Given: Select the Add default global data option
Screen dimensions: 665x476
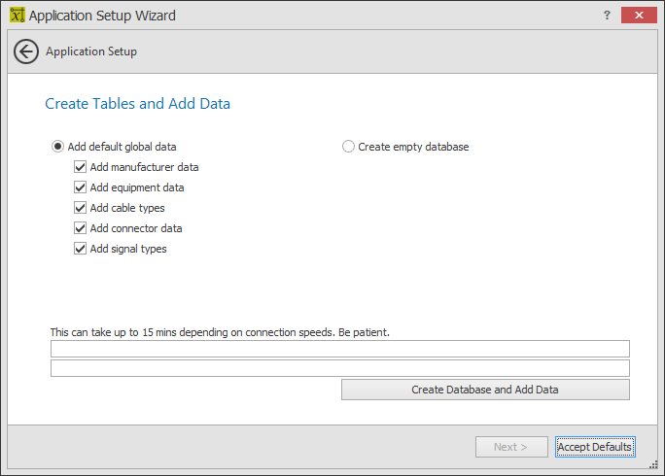Looking at the screenshot, I should point(58,147).
